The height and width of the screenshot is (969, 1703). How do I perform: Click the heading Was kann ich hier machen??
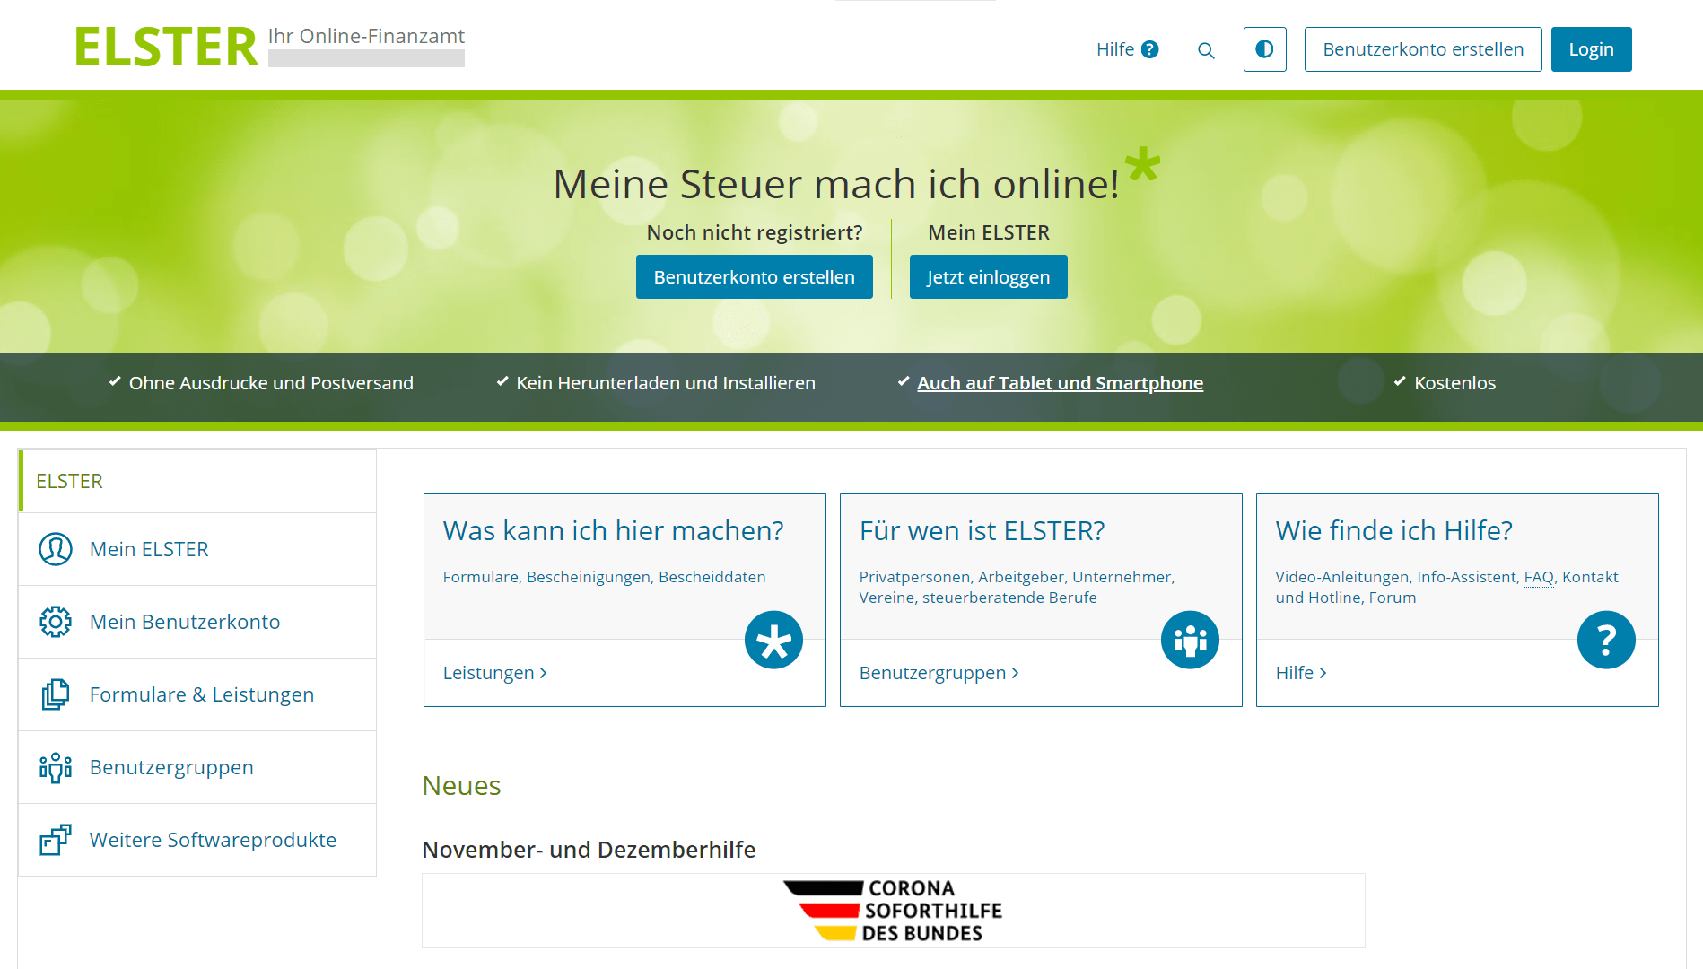click(x=614, y=530)
